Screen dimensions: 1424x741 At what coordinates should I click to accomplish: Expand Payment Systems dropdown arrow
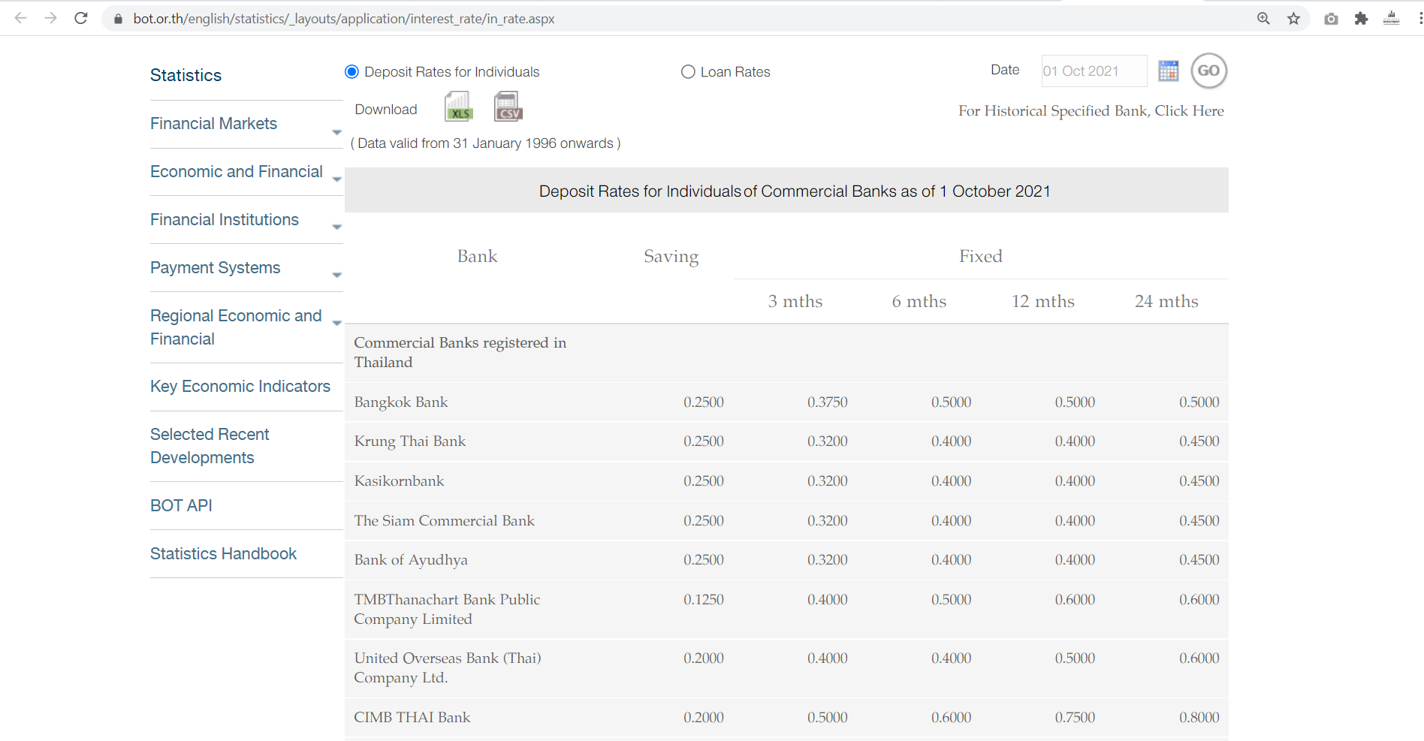click(x=336, y=276)
